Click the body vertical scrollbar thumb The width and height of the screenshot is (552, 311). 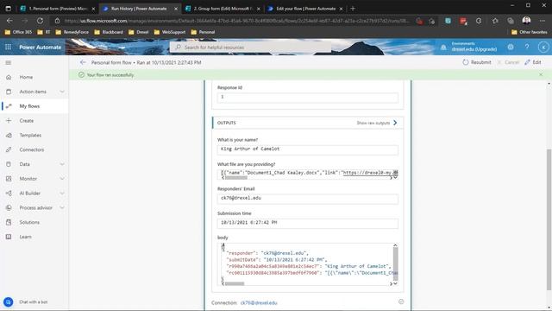395,264
